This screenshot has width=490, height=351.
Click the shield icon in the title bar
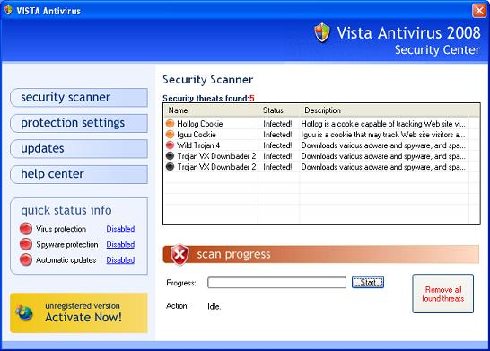8,10
